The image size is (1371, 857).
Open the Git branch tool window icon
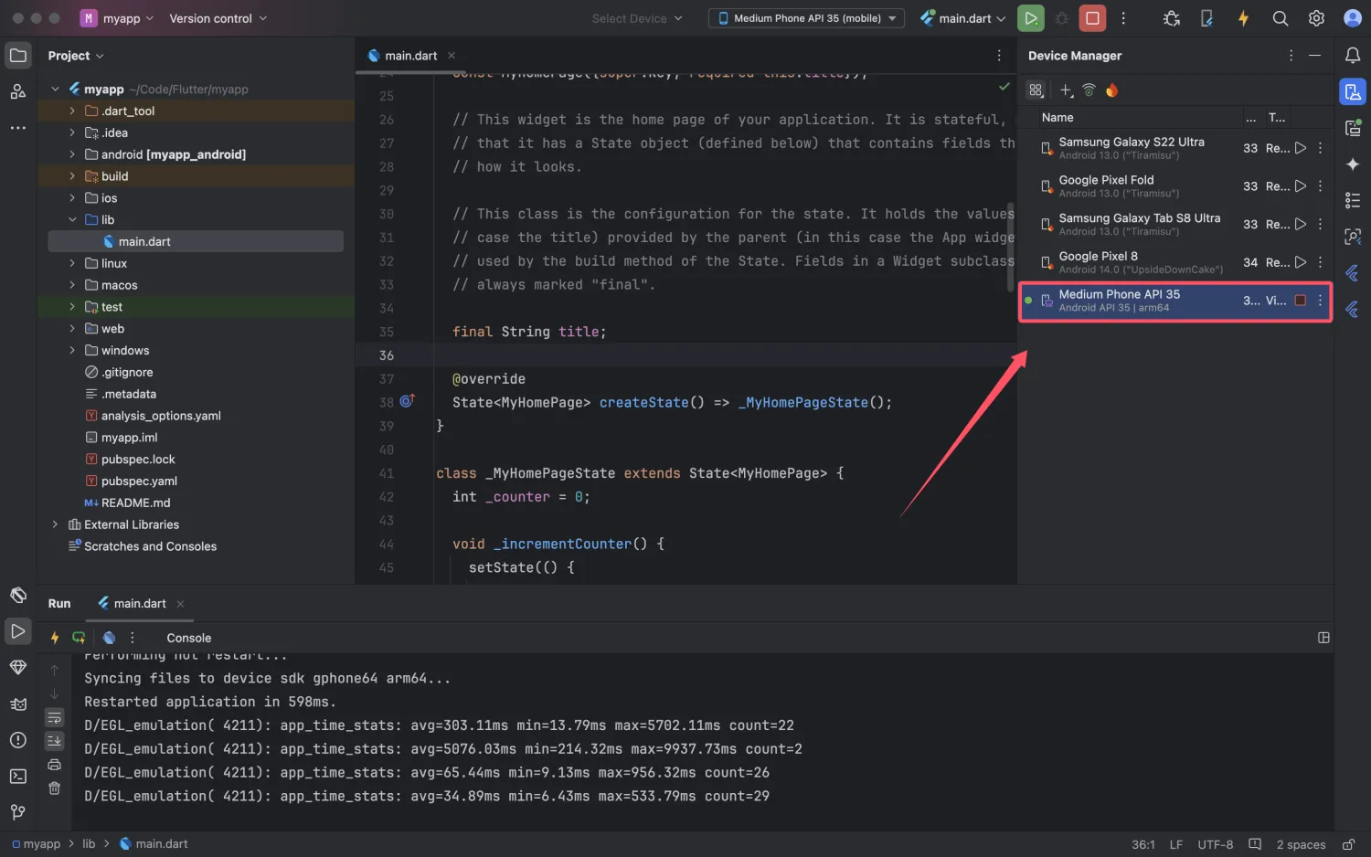(17, 812)
